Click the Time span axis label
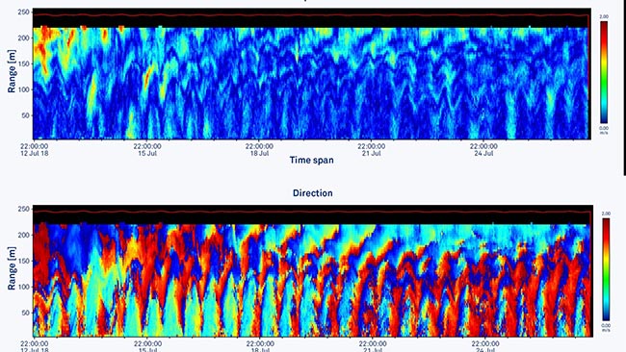The image size is (626, 352). [312, 161]
